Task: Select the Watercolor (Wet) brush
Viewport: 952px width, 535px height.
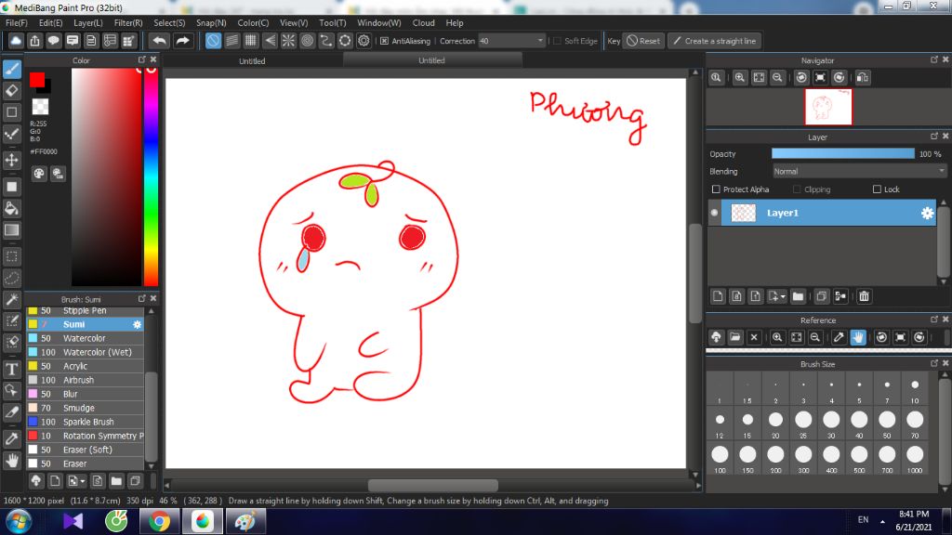Action: tap(86, 352)
